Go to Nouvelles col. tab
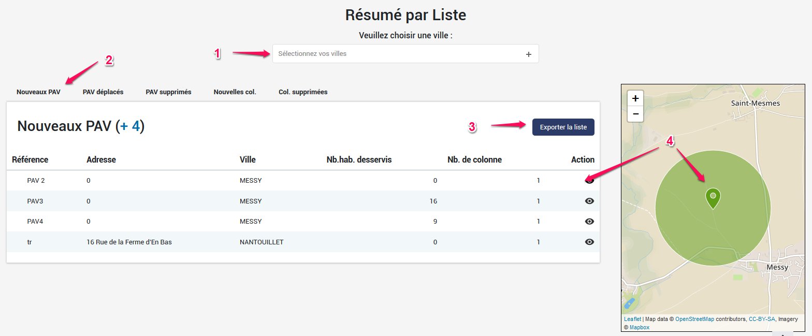The width and height of the screenshot is (812, 336). point(235,92)
